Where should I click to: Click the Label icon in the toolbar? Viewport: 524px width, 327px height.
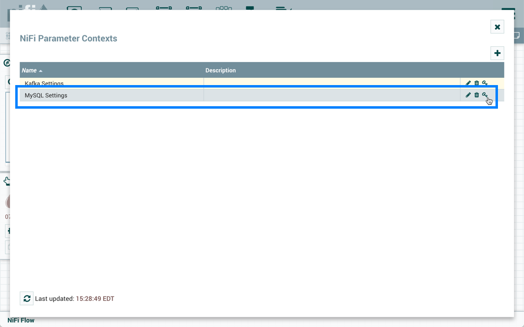coord(283,7)
